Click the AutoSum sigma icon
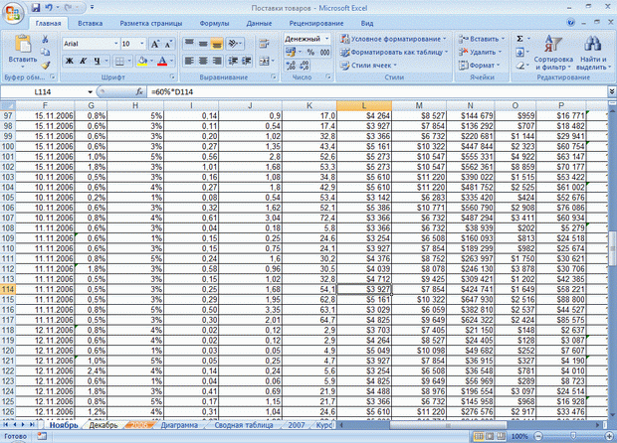Screen dimensions: 617x443 click(x=519, y=39)
